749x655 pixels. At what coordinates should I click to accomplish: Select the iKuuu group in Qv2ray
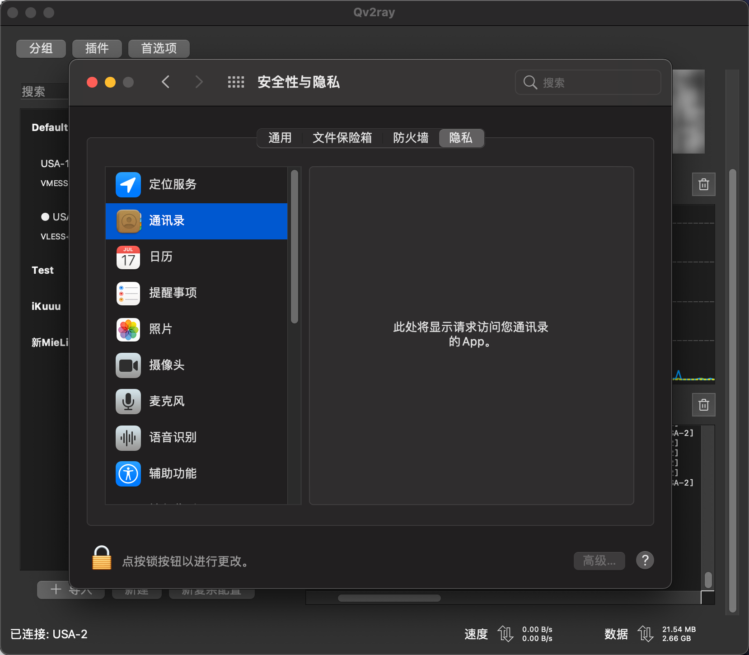46,306
